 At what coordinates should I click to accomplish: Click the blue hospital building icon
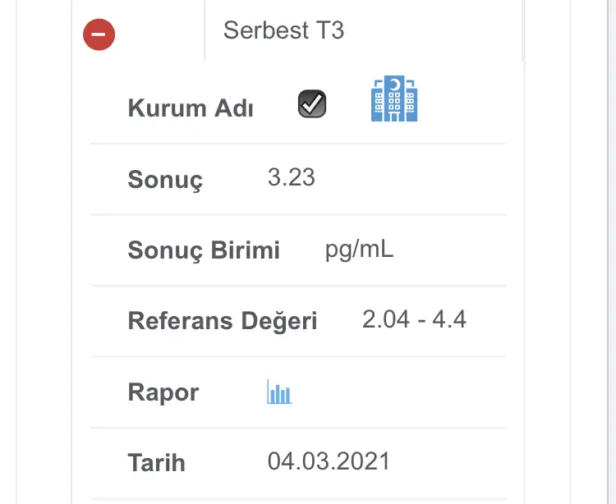tap(394, 99)
